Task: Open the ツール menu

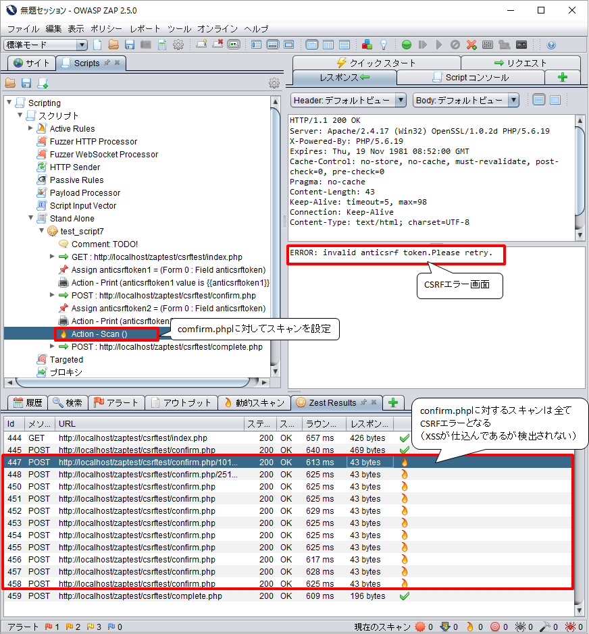Action: pyautogui.click(x=179, y=29)
